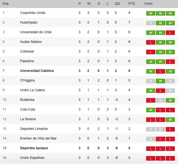This screenshot has width=178, height=164.
Task: Click Unión La Calera's green win badge
Action: 151,90
